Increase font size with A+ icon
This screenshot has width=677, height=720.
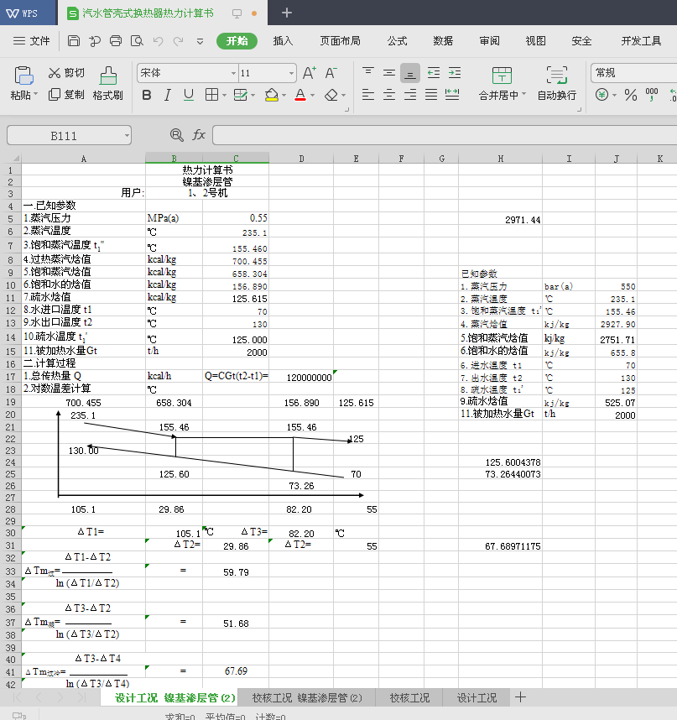(x=310, y=73)
